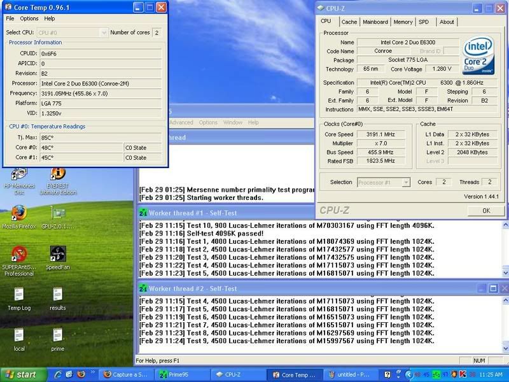Click the Show Desktop Quick Launch icon
Image resolution: width=509 pixels, height=382 pixels.
[69, 374]
